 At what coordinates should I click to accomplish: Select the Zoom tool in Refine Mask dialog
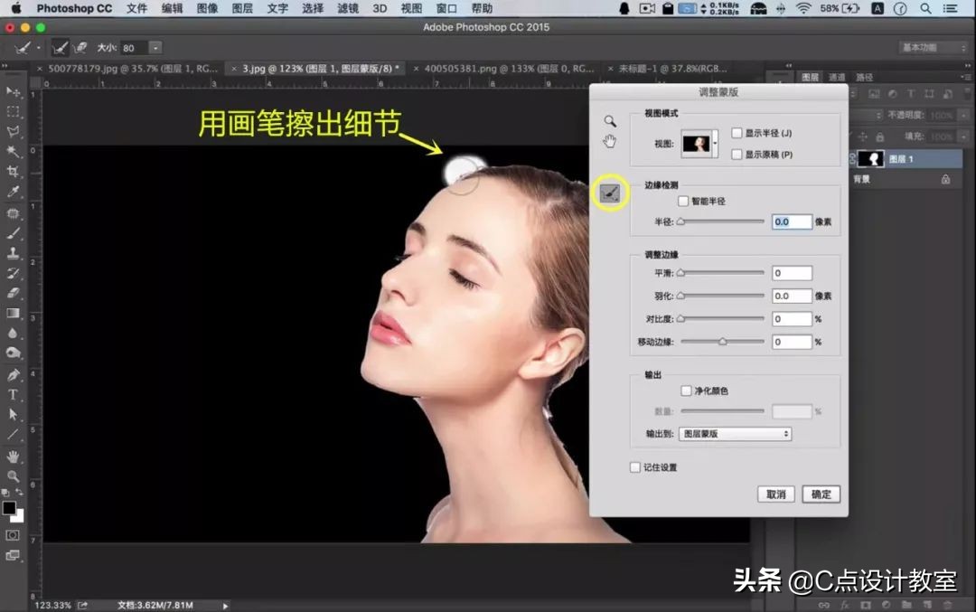pyautogui.click(x=610, y=120)
